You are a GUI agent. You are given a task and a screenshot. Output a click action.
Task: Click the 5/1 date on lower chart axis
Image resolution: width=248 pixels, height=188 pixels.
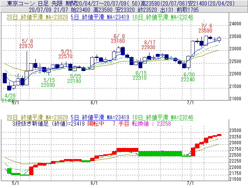coord(15,183)
